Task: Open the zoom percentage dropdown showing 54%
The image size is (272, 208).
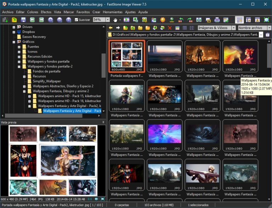Action: pyautogui.click(x=108, y=20)
